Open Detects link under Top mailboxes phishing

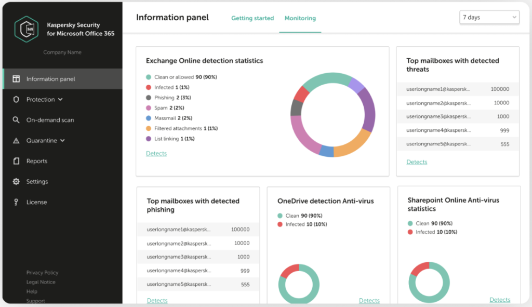coord(157,301)
